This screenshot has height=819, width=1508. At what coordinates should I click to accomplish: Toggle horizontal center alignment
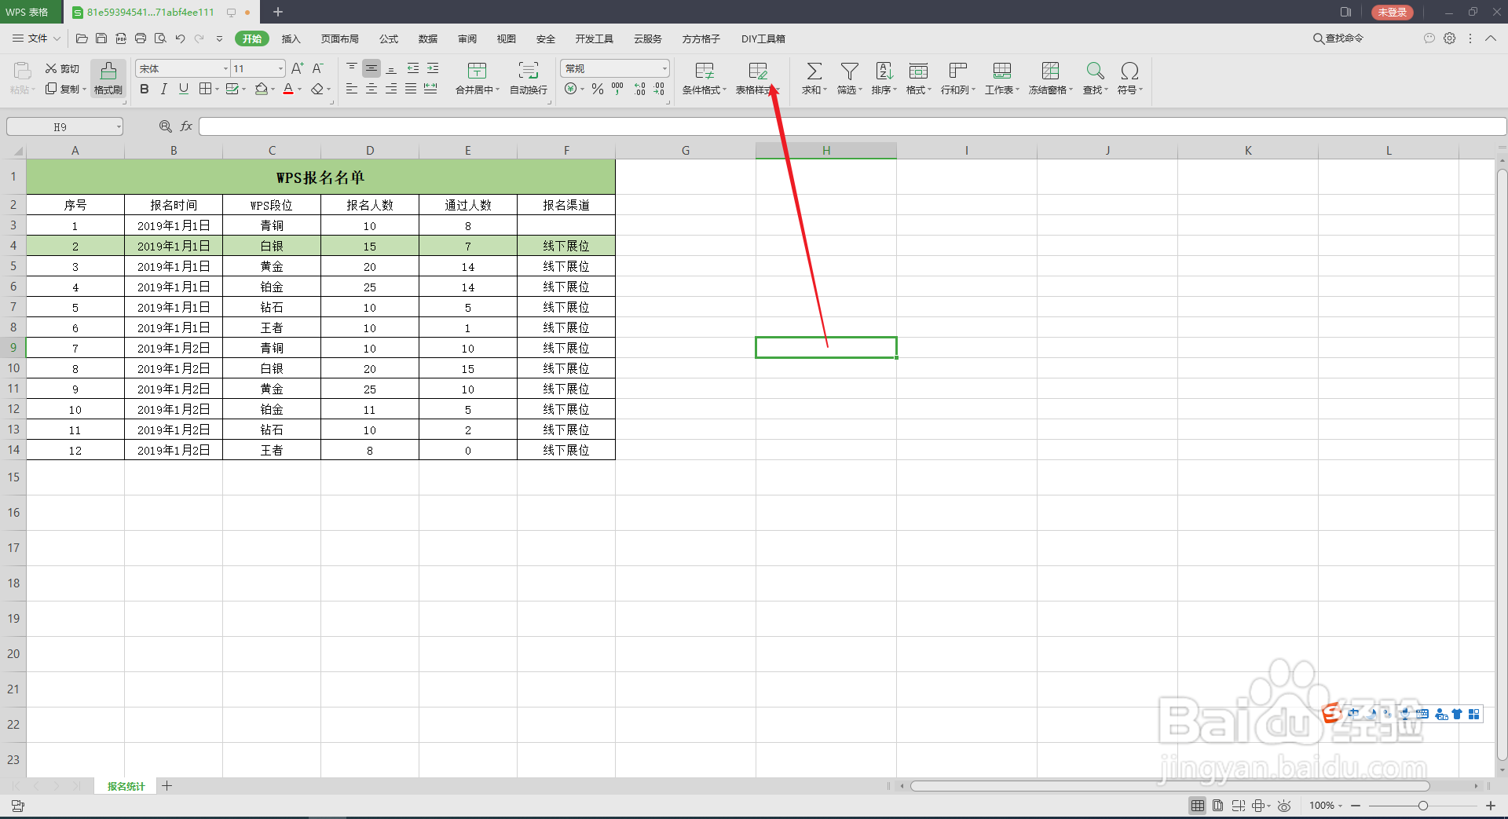[372, 89]
